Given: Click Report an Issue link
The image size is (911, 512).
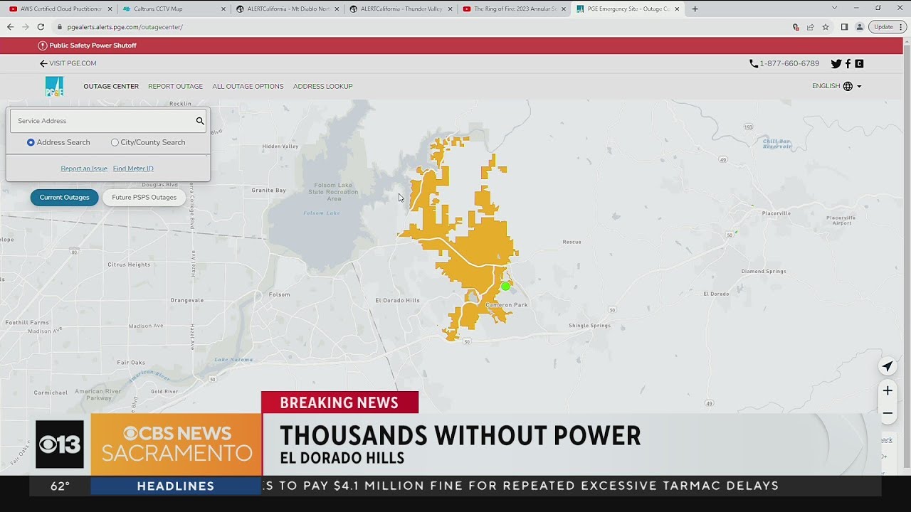Looking at the screenshot, I should pyautogui.click(x=84, y=169).
